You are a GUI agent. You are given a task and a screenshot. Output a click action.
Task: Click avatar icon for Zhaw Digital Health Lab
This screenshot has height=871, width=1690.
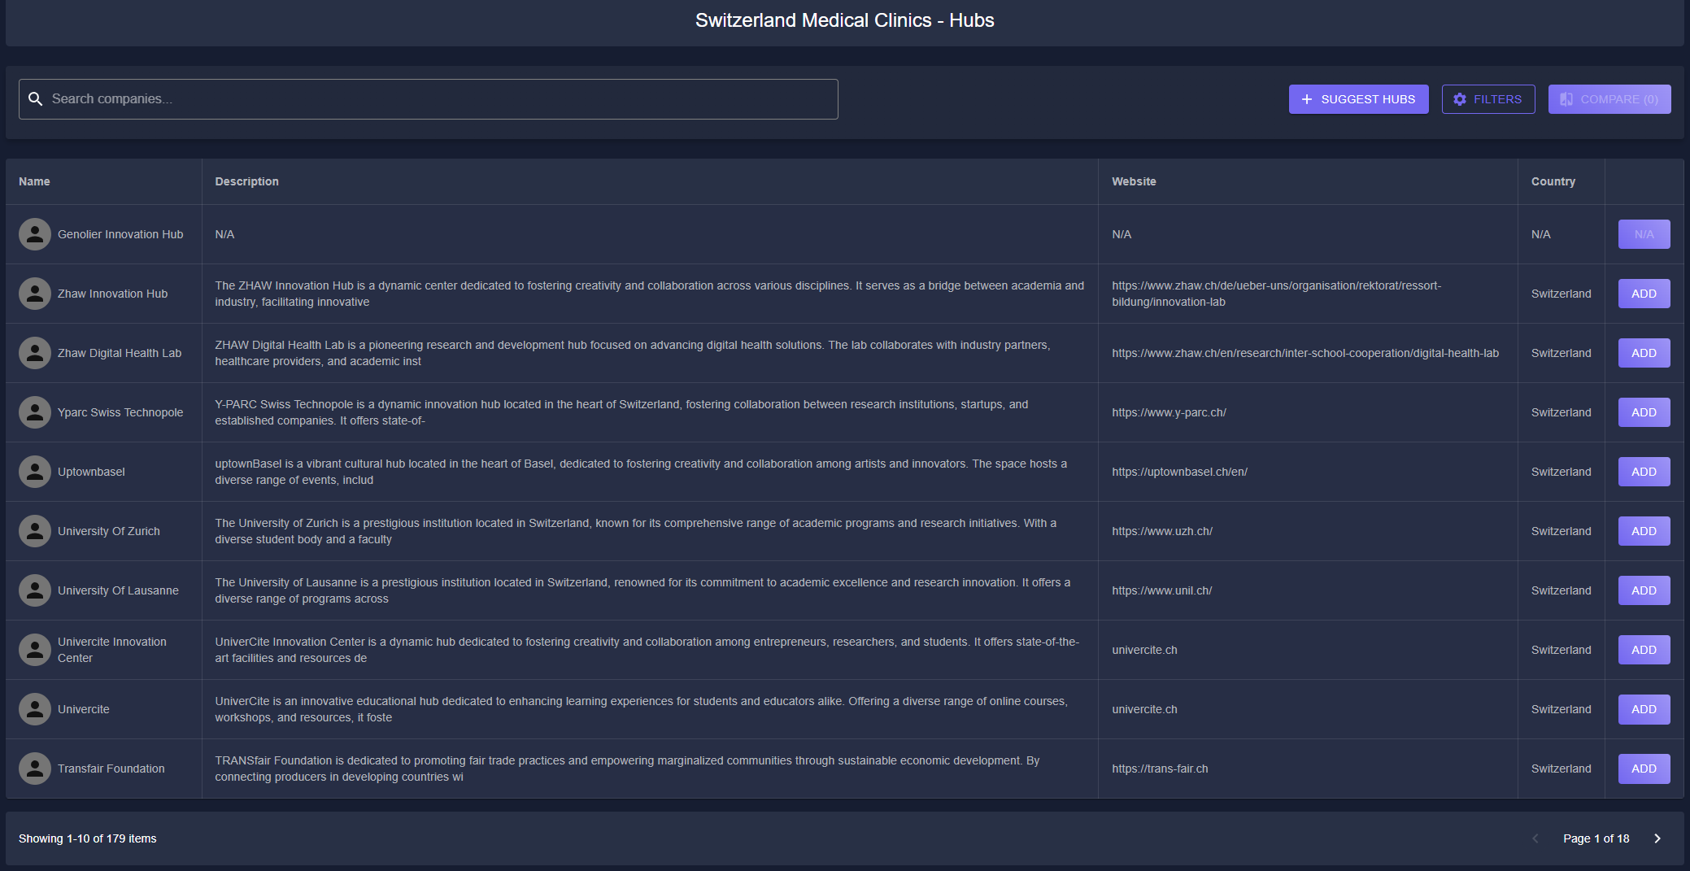click(35, 353)
